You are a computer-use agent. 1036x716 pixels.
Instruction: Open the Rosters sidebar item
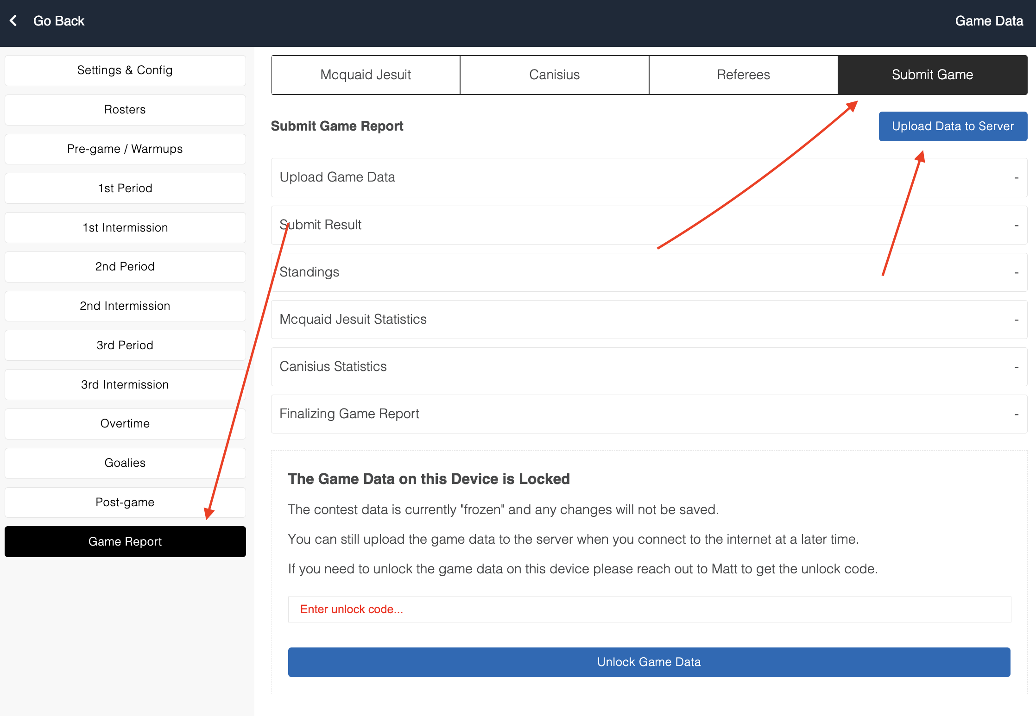point(125,110)
